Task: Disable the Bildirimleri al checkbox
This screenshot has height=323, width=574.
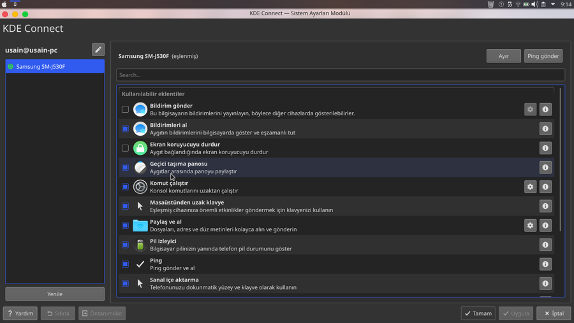Action: [x=125, y=129]
